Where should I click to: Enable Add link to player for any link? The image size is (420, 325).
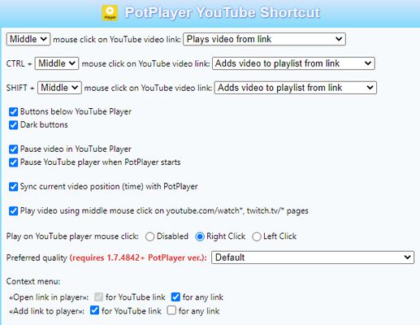(x=171, y=310)
